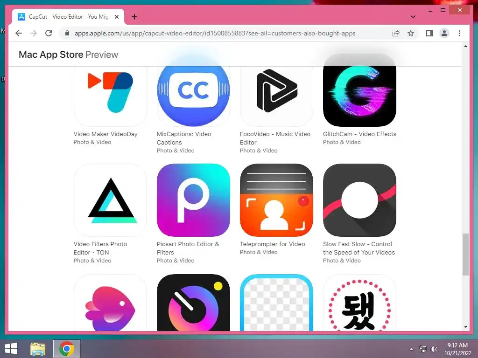
Task: Open Video Filters Photo Editor TON link
Action: click(100, 248)
